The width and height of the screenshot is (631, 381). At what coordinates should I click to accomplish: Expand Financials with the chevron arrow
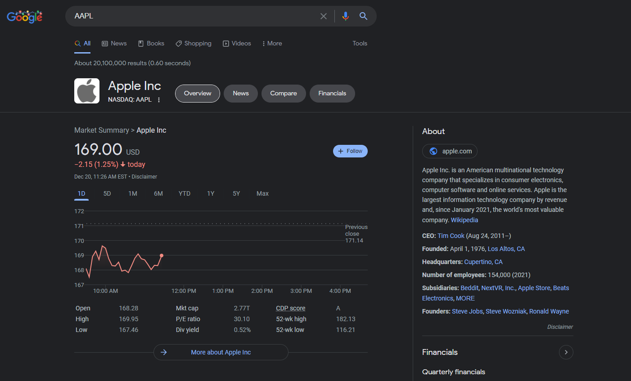tap(566, 352)
